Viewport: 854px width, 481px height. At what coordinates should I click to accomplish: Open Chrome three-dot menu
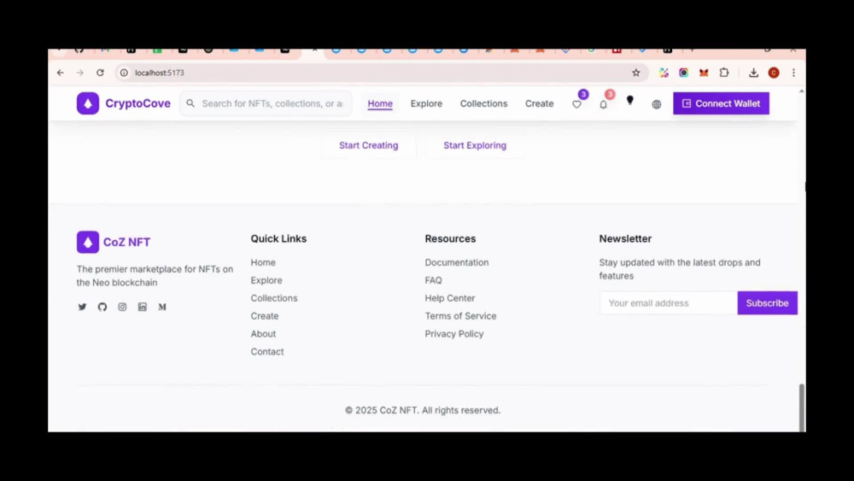[793, 73]
